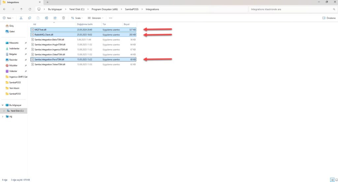Select file MQTTnet.dll
This screenshot has width=338, height=182.
84,30
